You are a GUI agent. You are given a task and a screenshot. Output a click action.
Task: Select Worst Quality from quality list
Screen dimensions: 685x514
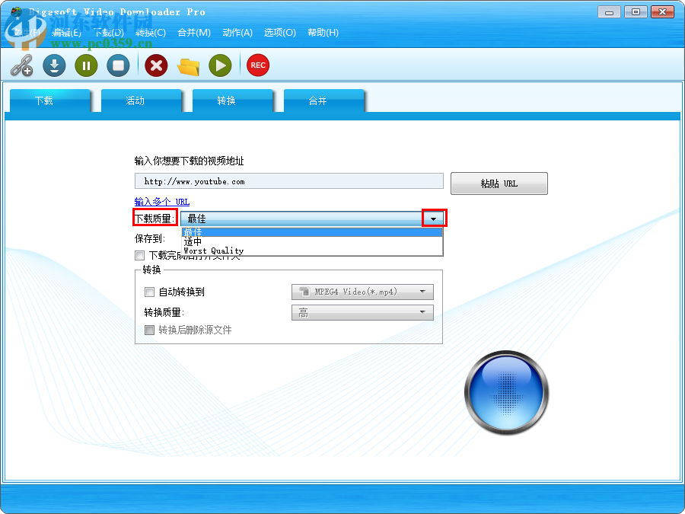[212, 251]
